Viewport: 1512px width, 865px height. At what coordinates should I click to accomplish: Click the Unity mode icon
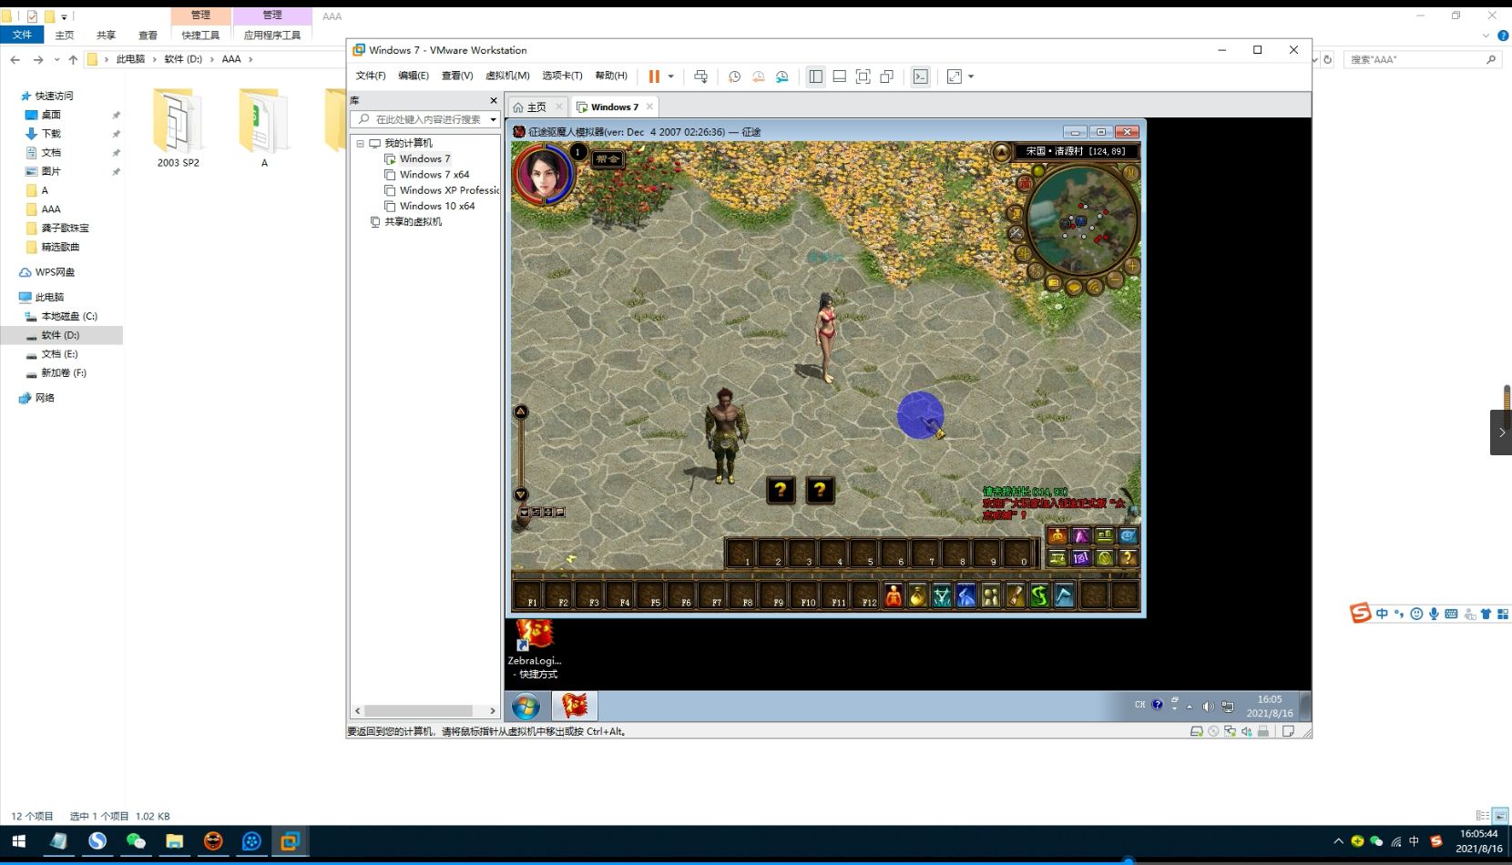point(886,76)
